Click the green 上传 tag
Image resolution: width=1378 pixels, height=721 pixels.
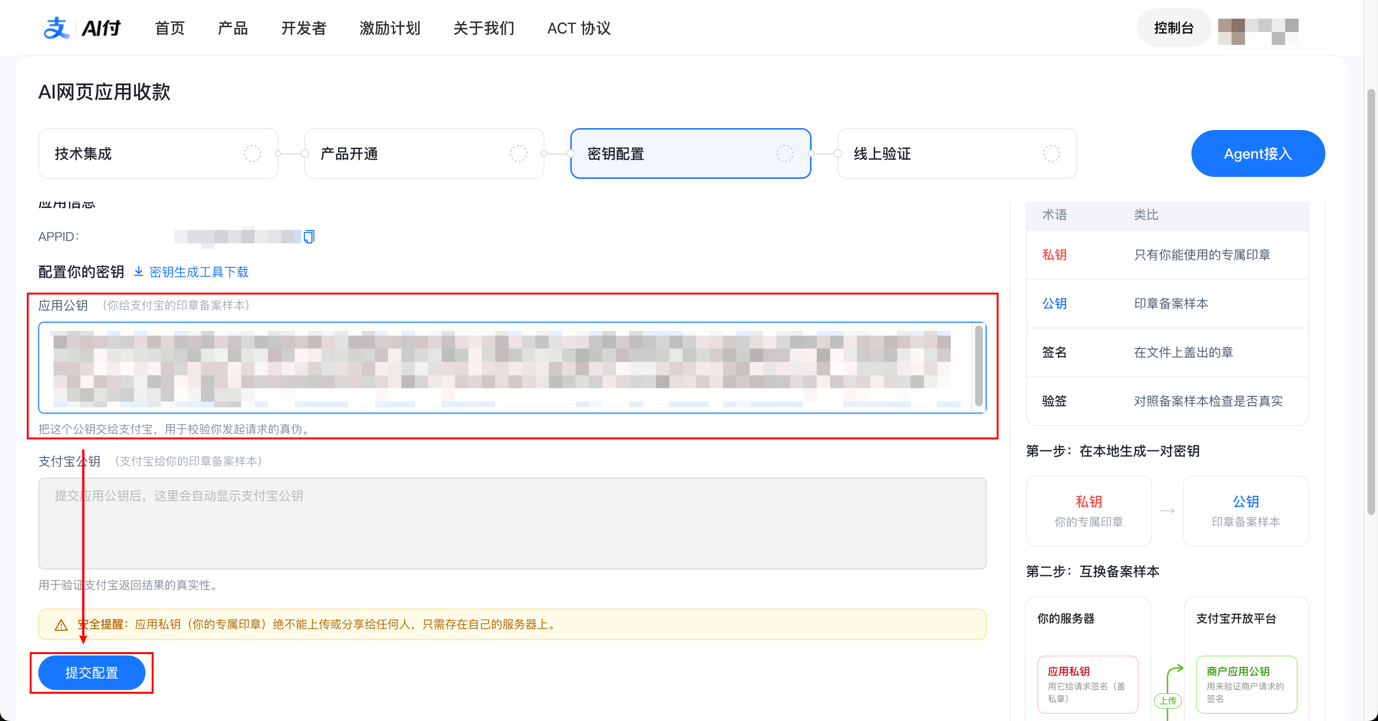click(1168, 700)
